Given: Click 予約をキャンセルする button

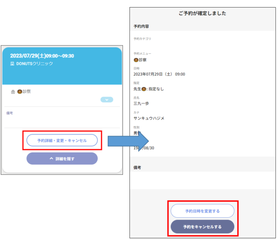Looking at the screenshot, I should 202,227.
